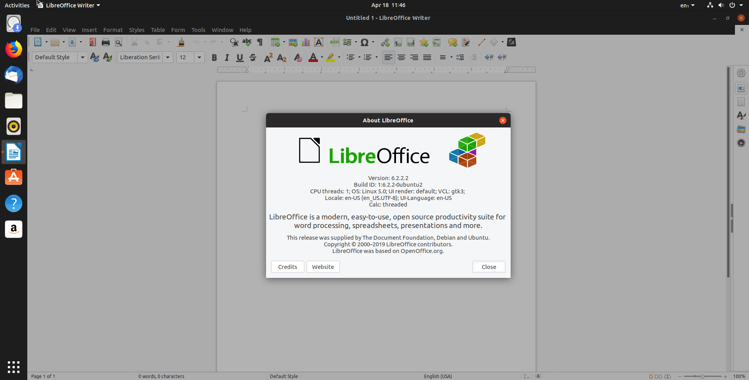This screenshot has width=749, height=380.
Task: Run the Spelling check icon
Action: click(x=247, y=42)
